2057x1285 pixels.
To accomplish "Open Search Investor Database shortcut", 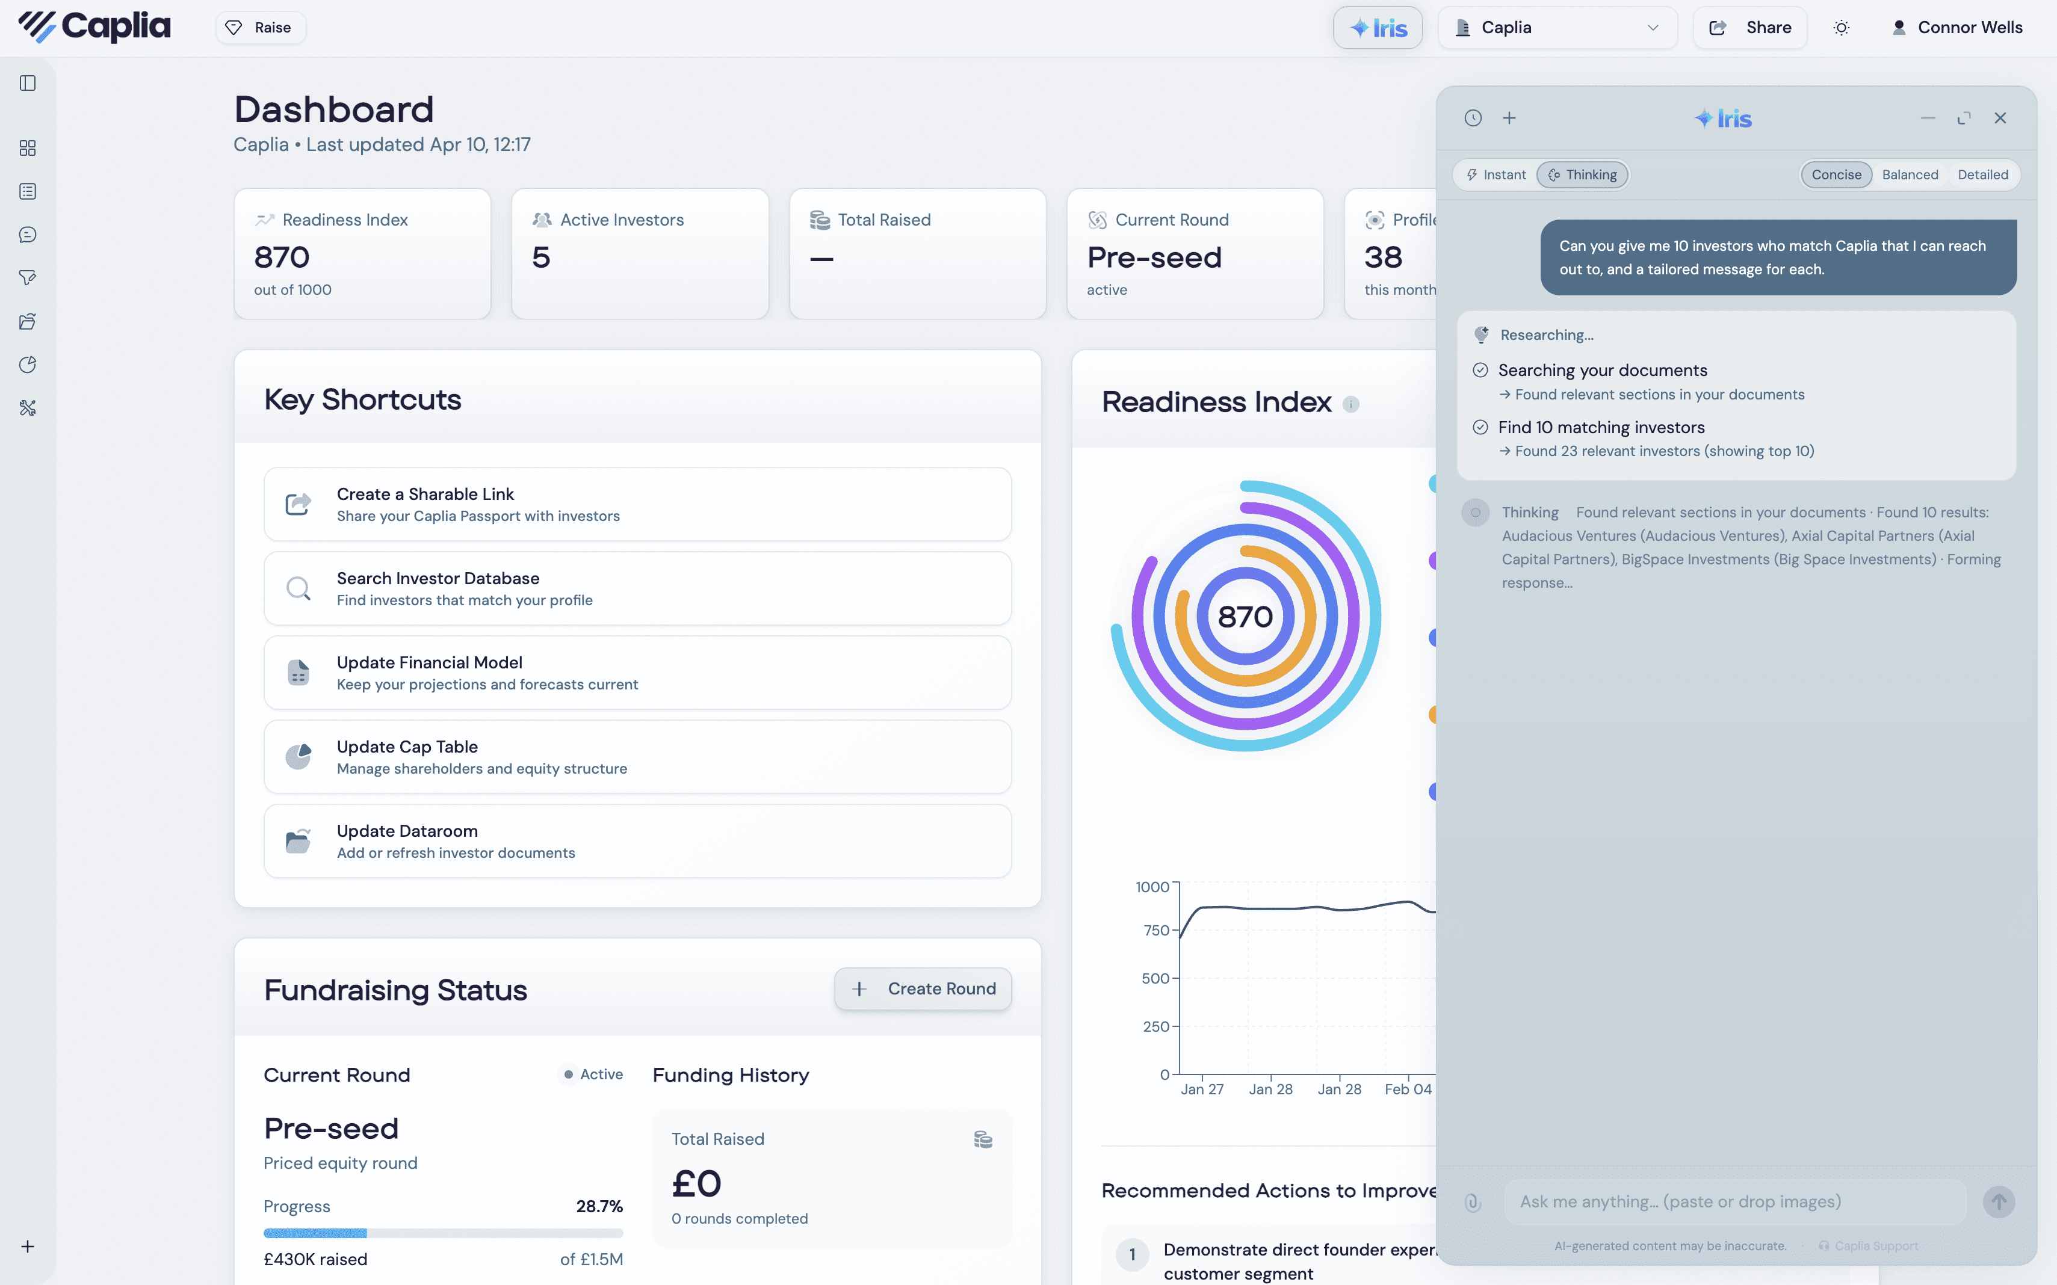I will pos(637,588).
